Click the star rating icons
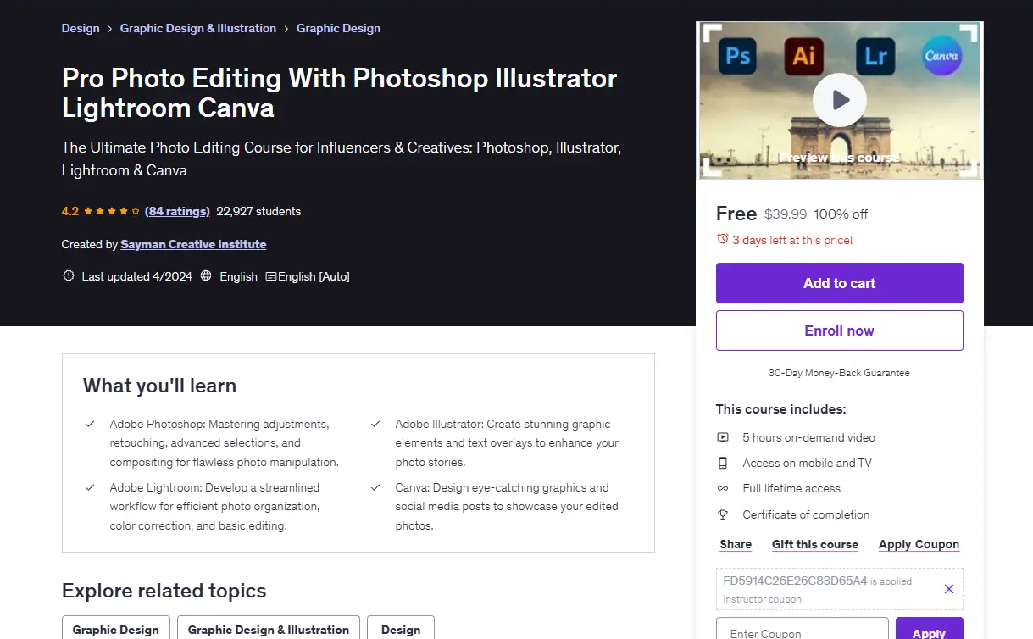The image size is (1033, 639). (112, 211)
